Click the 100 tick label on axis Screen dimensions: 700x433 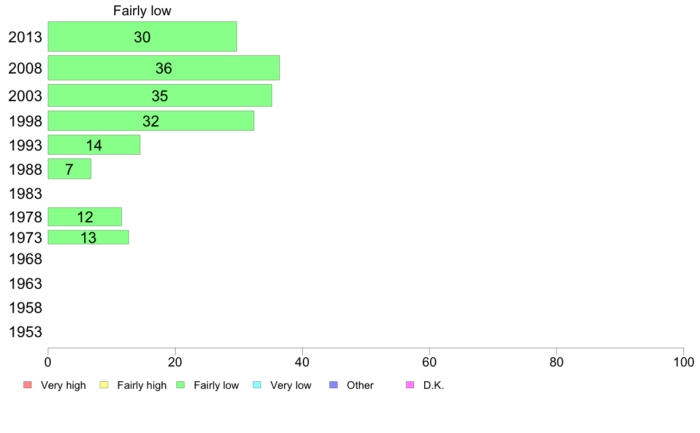point(684,362)
